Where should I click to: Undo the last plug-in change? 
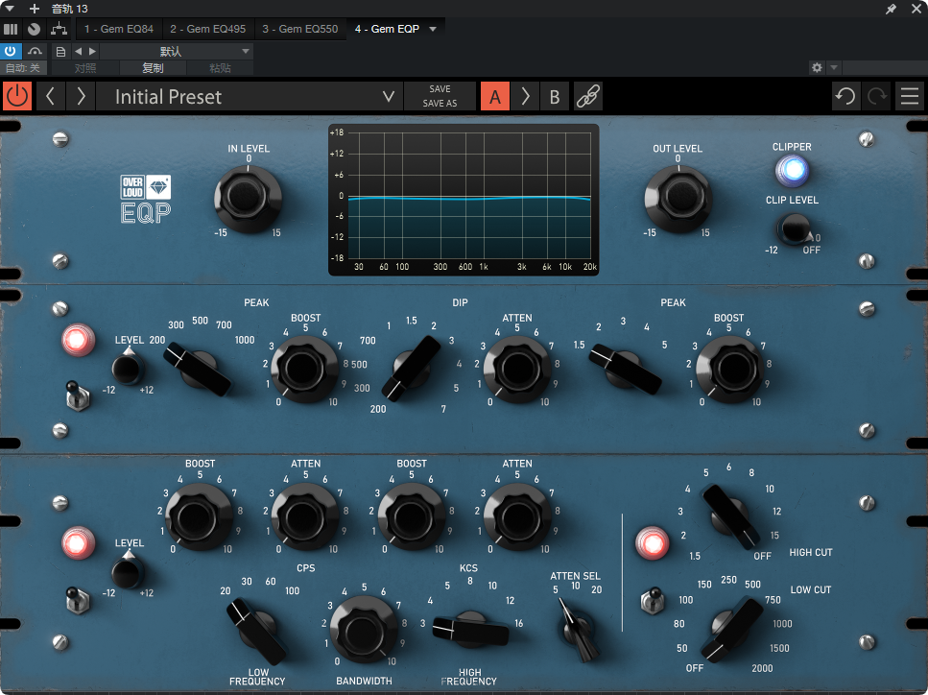coord(845,96)
